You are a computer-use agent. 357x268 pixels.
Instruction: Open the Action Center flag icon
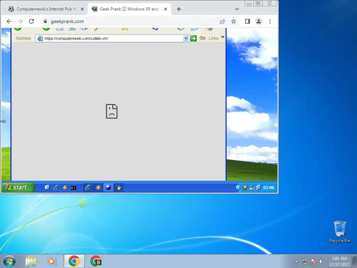coord(313,261)
